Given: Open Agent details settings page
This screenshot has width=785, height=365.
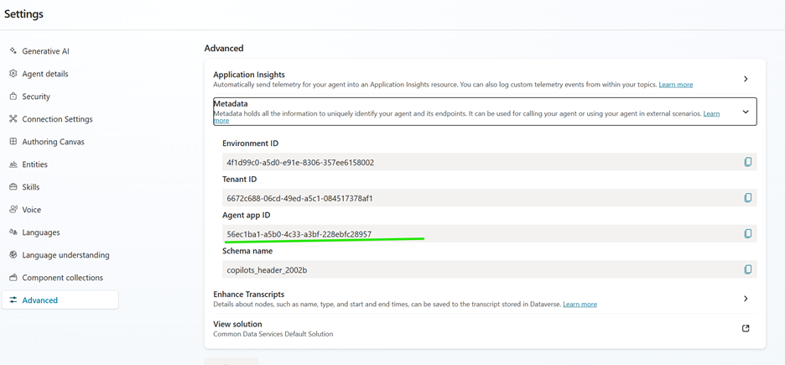Looking at the screenshot, I should coord(45,74).
